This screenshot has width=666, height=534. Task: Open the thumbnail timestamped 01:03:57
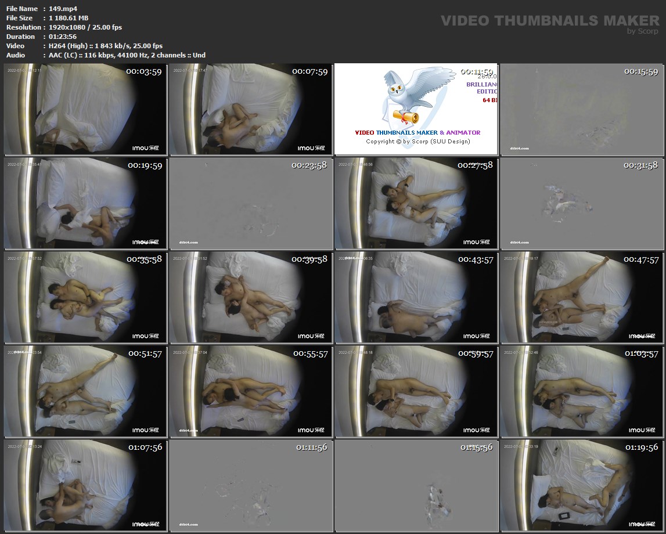tap(581, 391)
